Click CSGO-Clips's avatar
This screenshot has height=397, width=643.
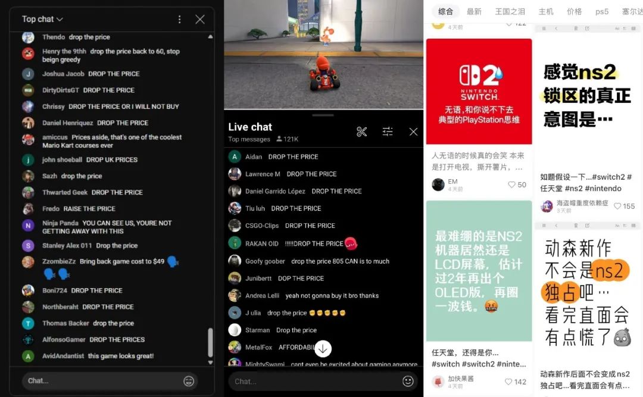pyautogui.click(x=235, y=226)
